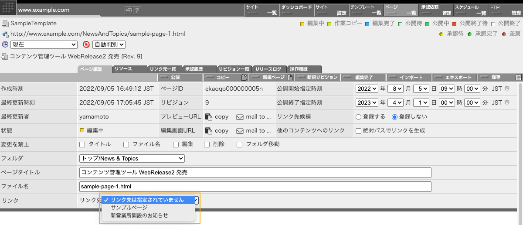Click mail icon in 編集画面URL row

point(240,131)
